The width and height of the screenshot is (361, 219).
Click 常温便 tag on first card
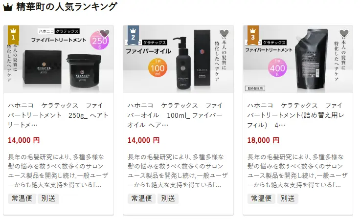22,198
